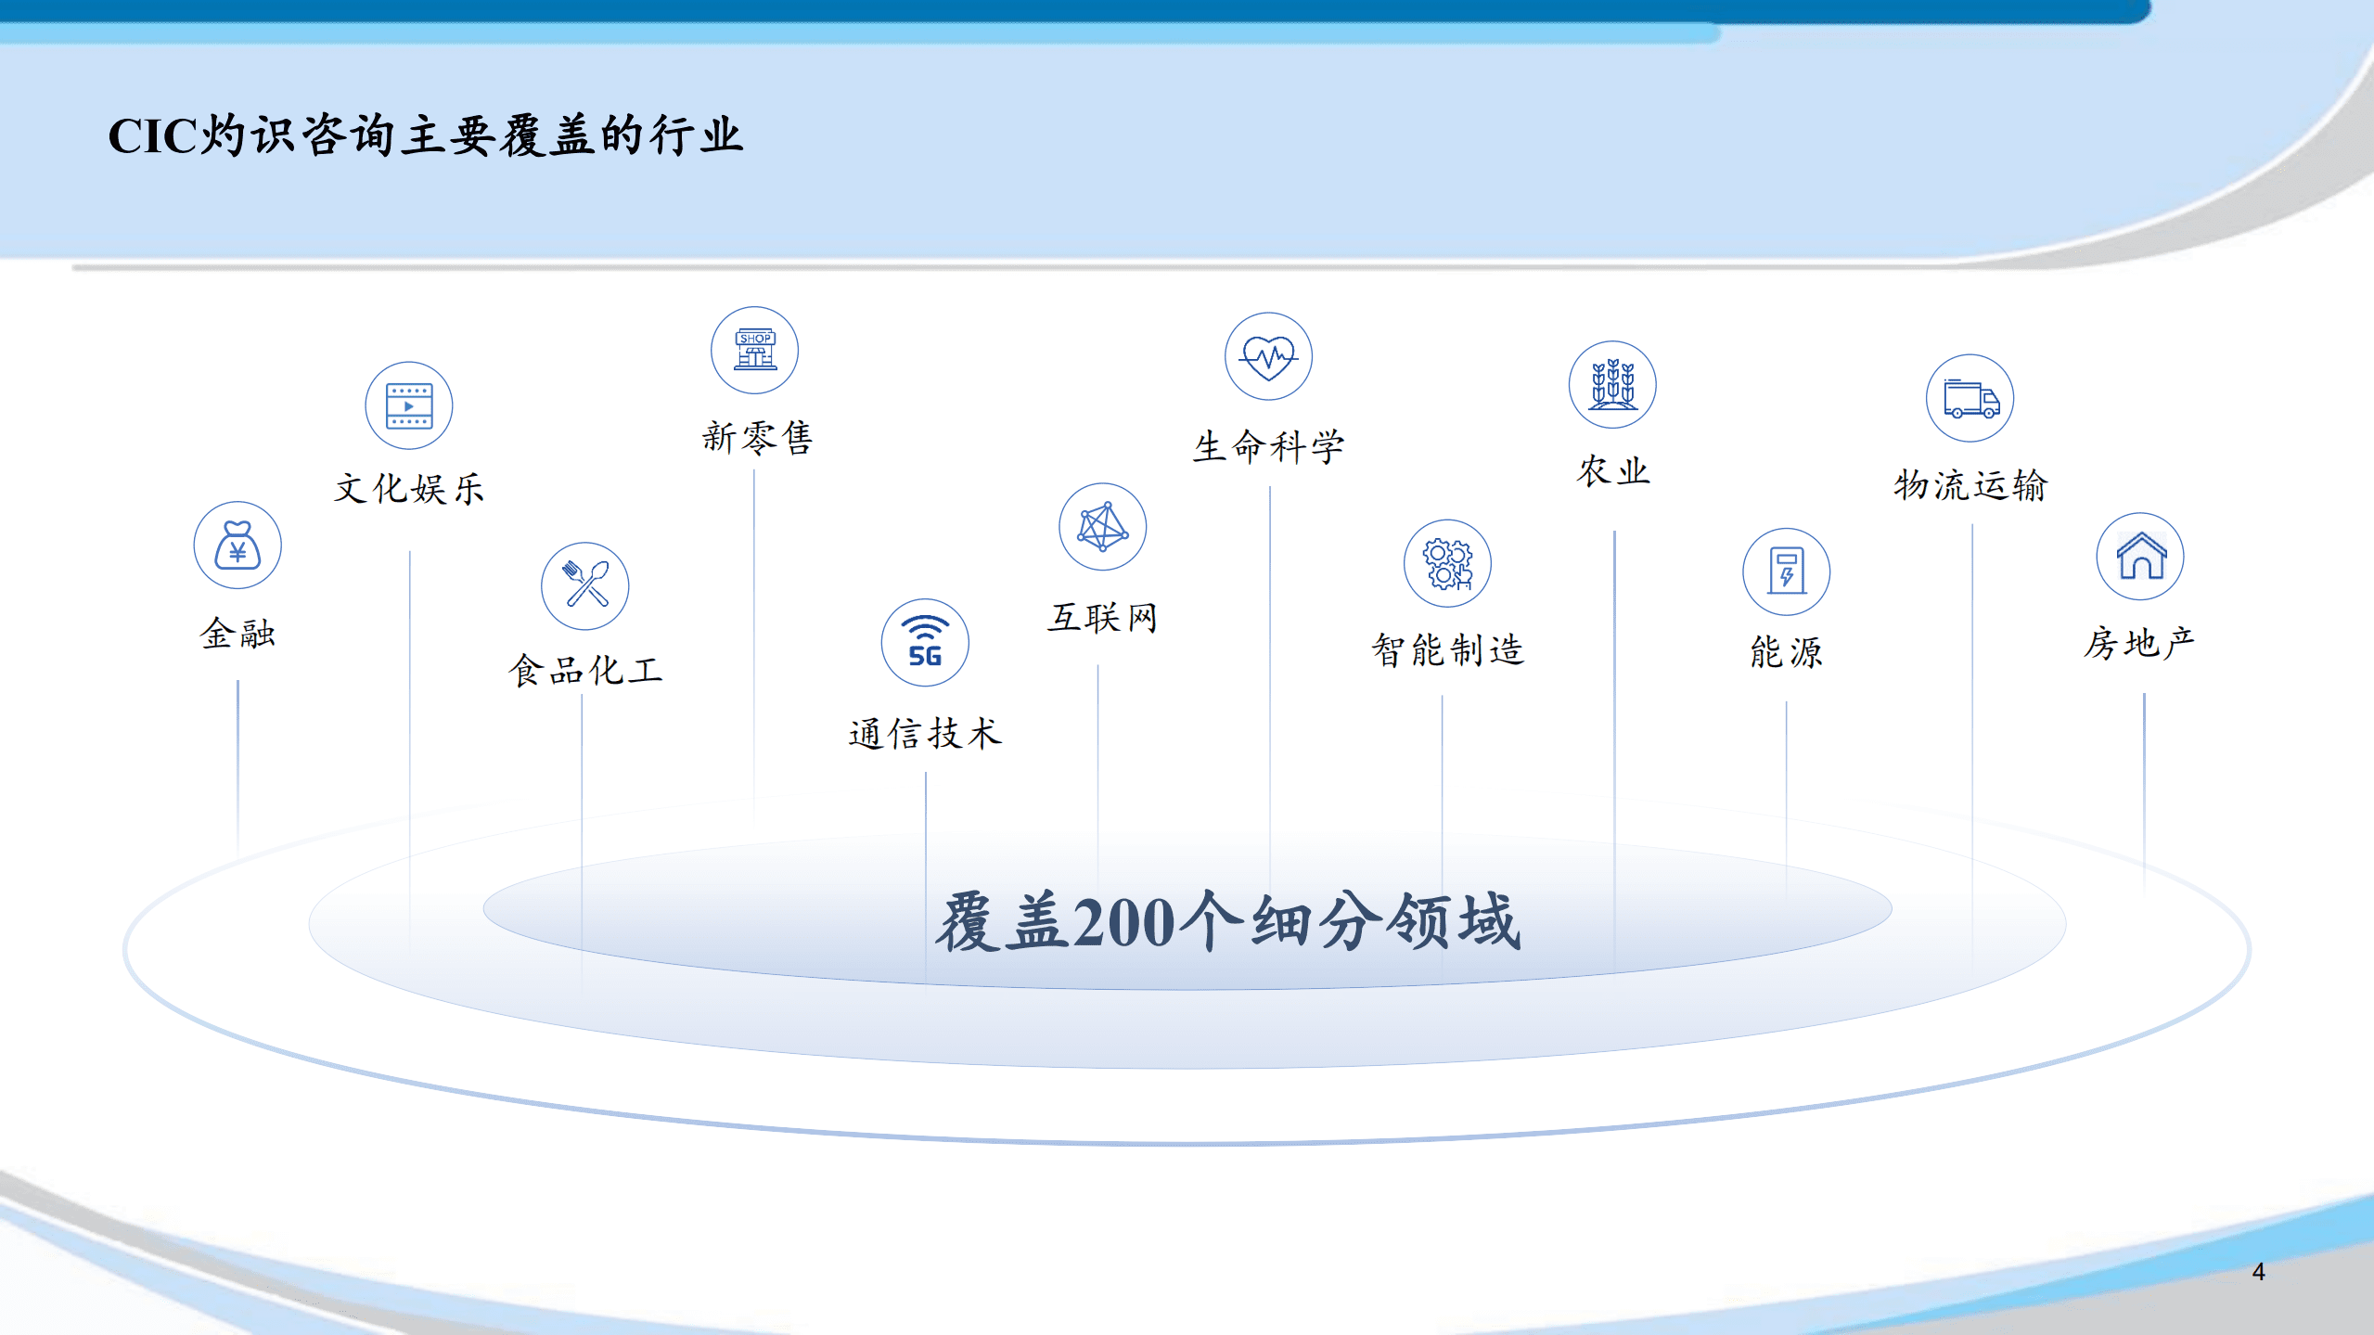Select the 文化娱乐 video player icon
The image size is (2374, 1335).
pos(410,405)
